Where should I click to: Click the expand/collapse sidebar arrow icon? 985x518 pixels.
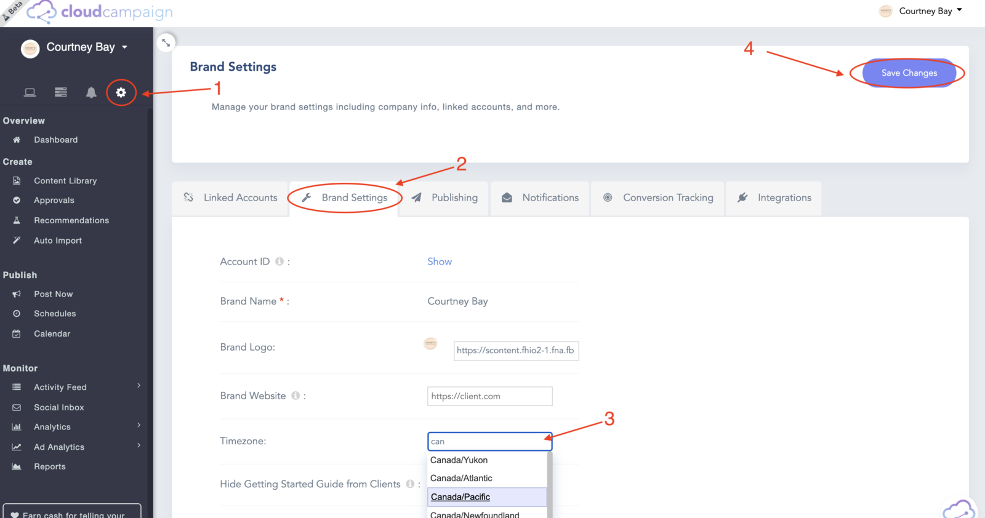pos(166,42)
